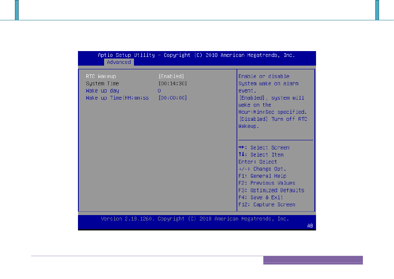Click the System Time label
394x279 pixels.
pyautogui.click(x=102, y=83)
